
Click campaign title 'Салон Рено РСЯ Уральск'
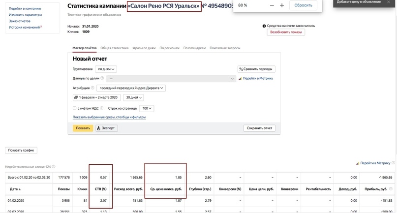[x=165, y=6]
